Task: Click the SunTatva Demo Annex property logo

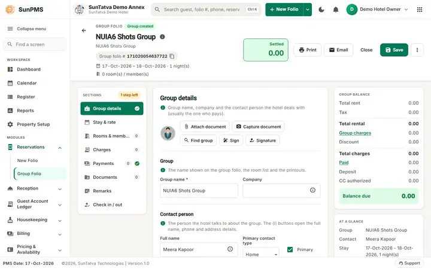Action: (x=80, y=10)
